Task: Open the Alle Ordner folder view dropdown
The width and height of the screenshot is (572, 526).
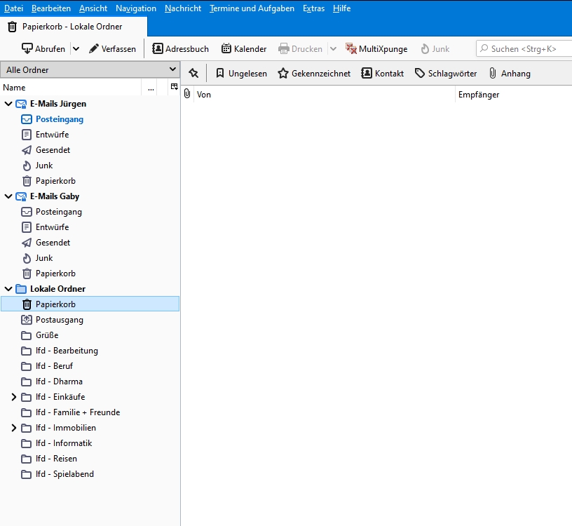Action: pyautogui.click(x=90, y=69)
